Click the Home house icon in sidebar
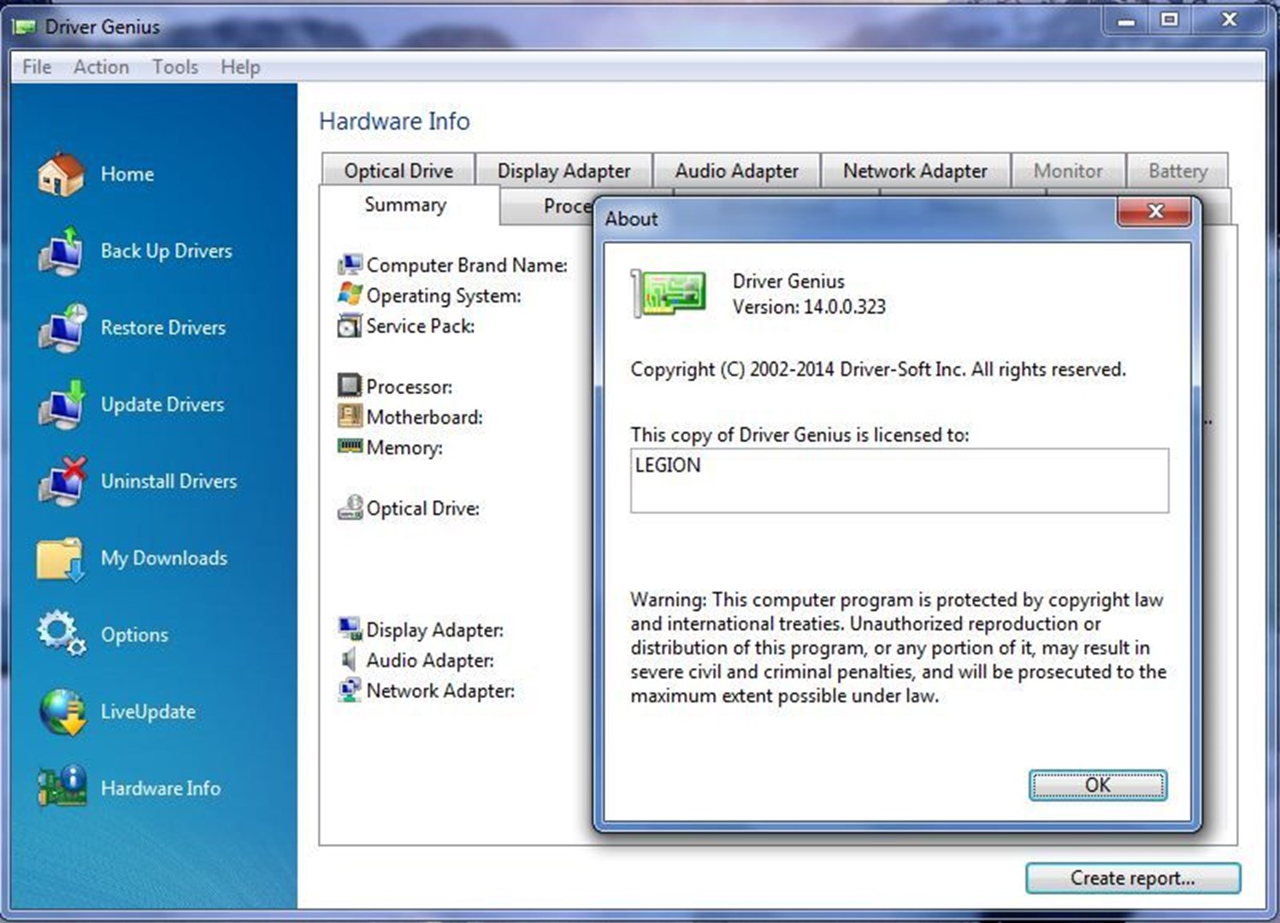 click(x=61, y=173)
